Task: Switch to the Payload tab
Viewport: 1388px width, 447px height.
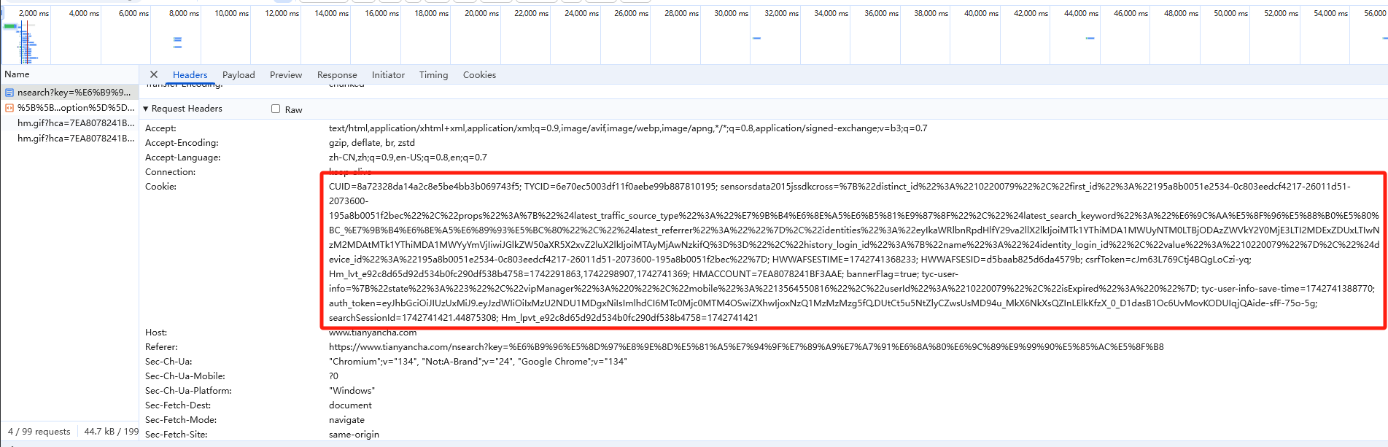Action: point(239,75)
